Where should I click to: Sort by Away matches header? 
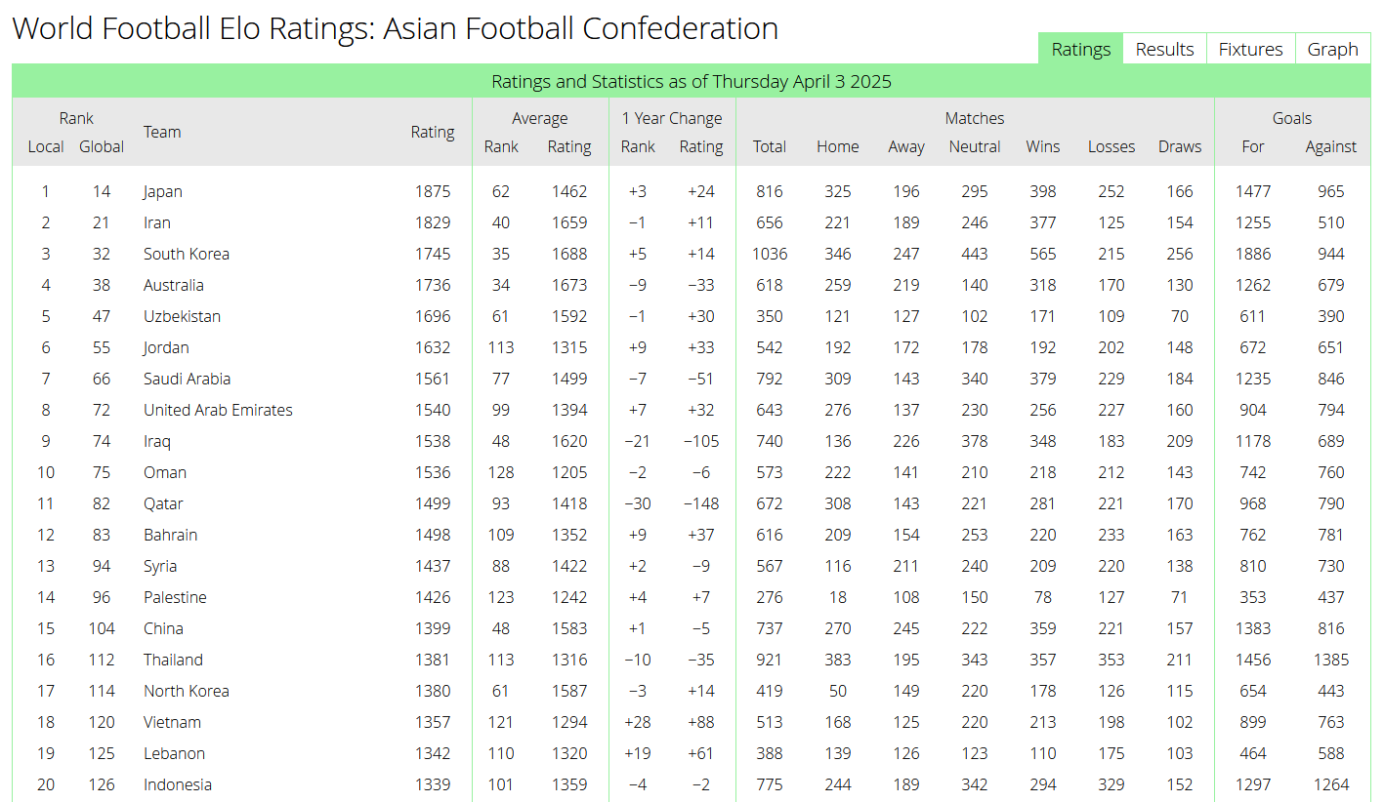point(906,146)
